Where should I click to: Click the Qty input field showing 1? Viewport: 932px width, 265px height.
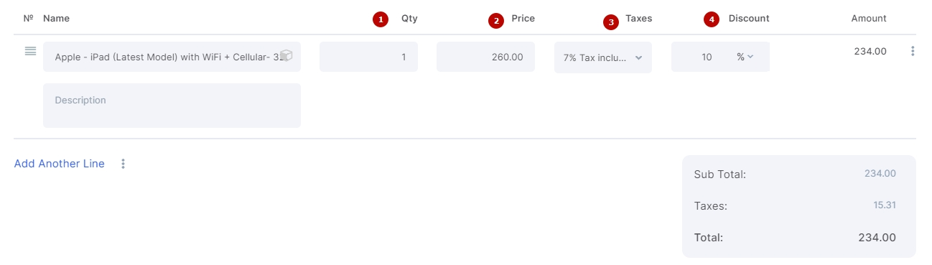click(x=368, y=57)
